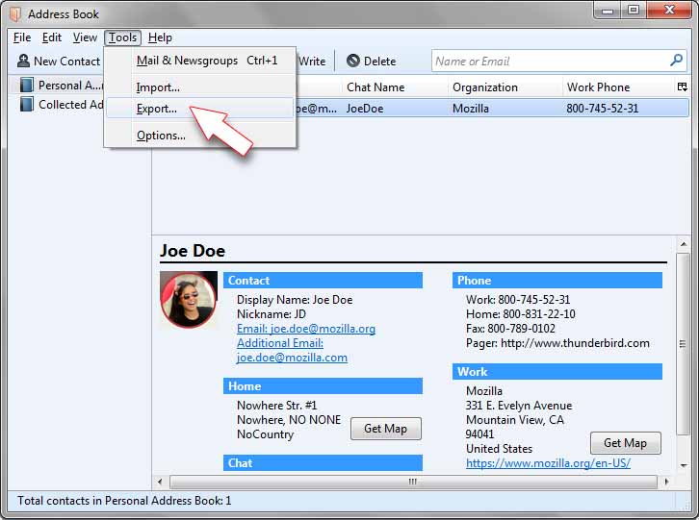Select Export... from Tools menu

click(x=200, y=109)
